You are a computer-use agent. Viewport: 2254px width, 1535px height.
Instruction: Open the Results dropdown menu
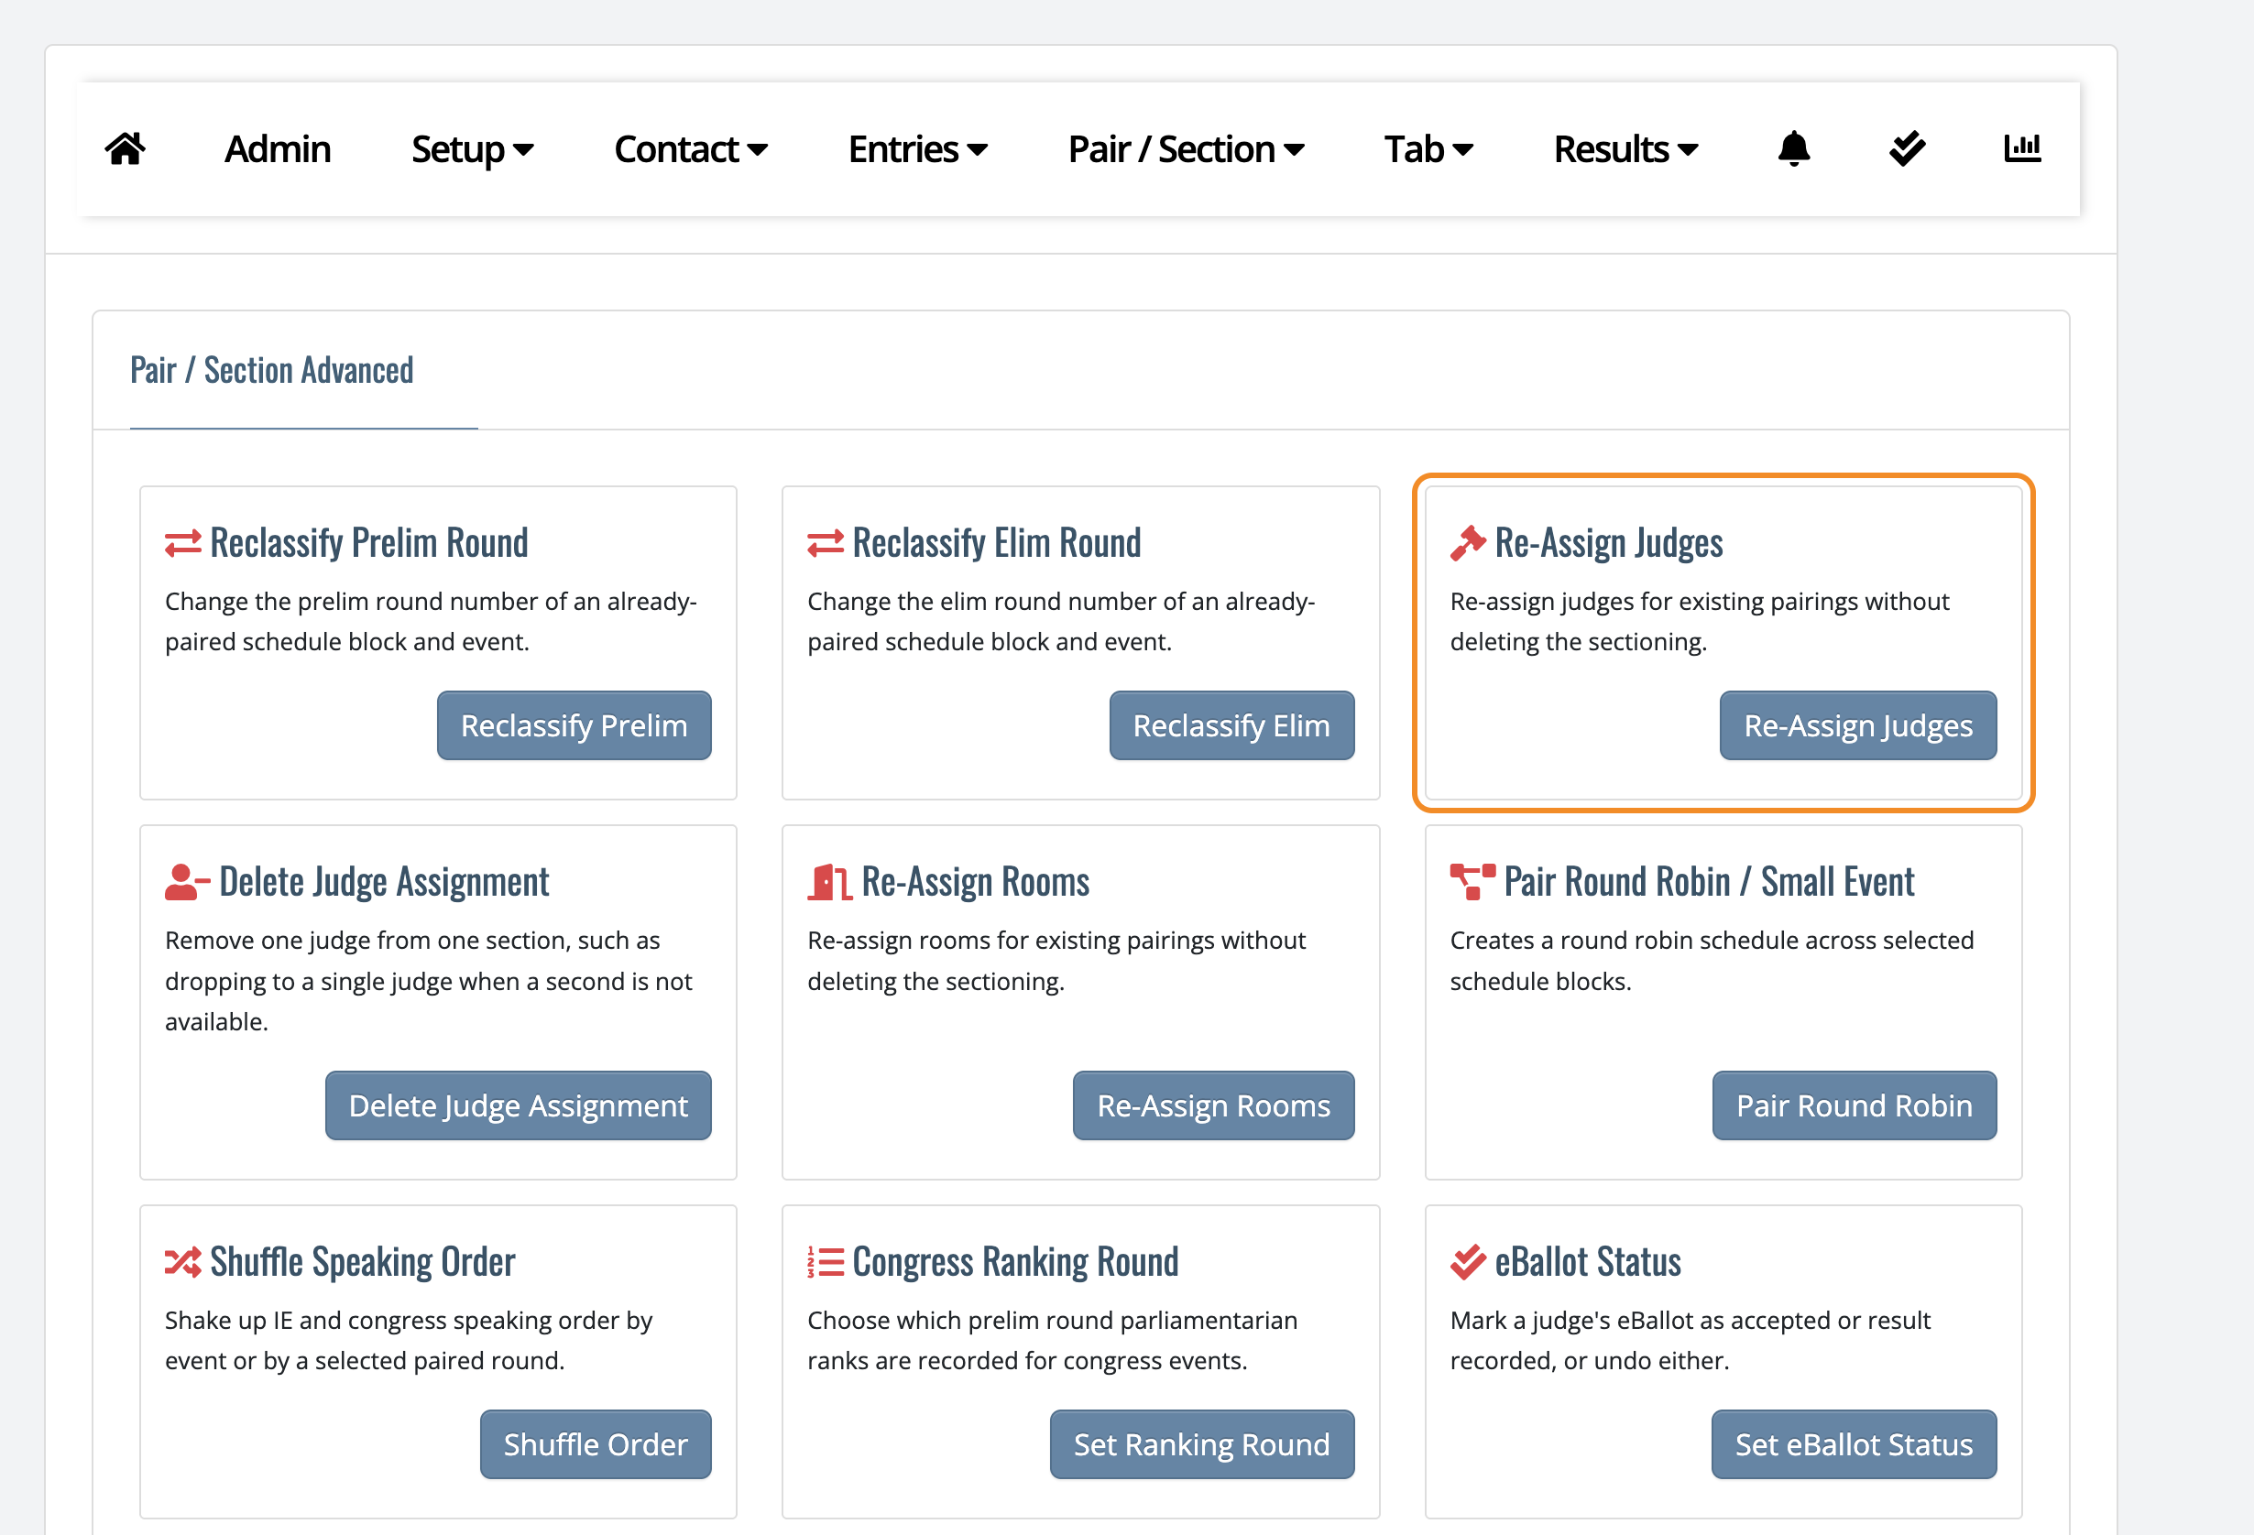[x=1625, y=148]
